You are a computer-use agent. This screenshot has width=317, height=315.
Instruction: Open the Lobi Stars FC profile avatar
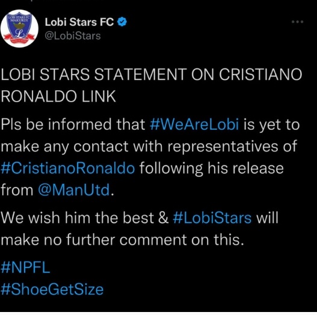pos(19,28)
